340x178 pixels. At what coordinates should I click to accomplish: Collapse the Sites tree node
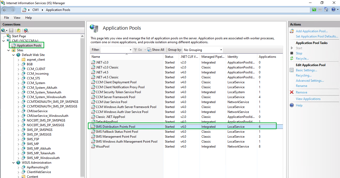pos(9,50)
